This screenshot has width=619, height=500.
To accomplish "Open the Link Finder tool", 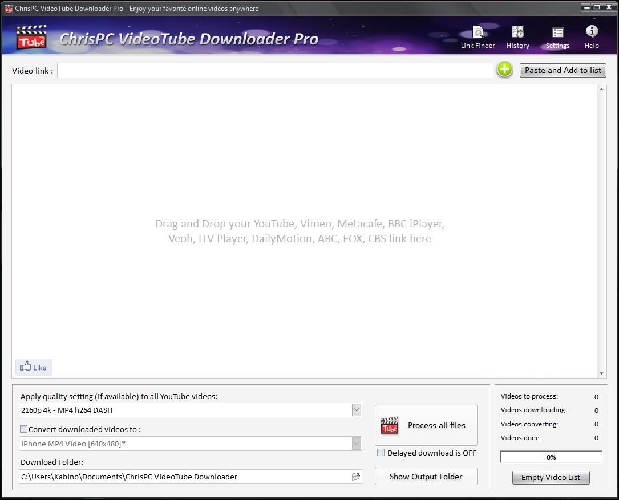I will point(478,38).
